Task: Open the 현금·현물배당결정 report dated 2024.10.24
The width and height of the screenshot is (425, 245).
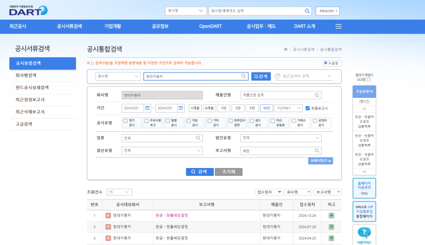Action: (x=172, y=215)
